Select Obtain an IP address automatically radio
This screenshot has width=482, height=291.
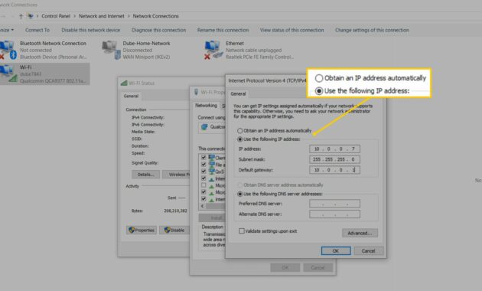pyautogui.click(x=239, y=131)
